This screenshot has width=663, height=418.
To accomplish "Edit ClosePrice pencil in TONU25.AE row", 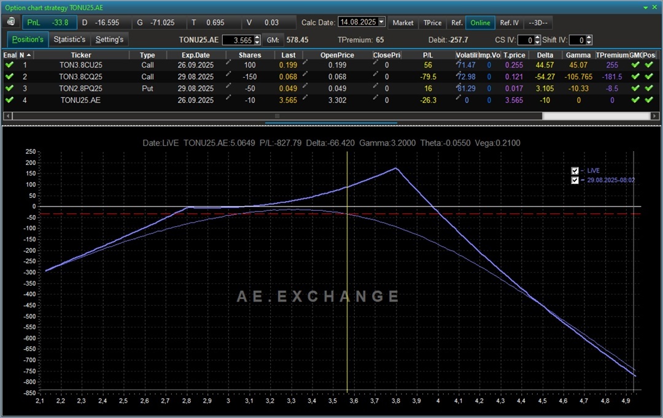I will pos(375,97).
